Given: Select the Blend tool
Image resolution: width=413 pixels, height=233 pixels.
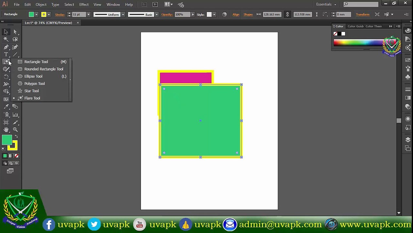Looking at the screenshot, I should point(15,106).
